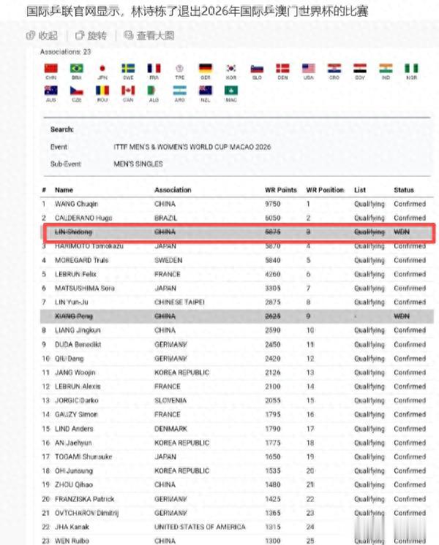The width and height of the screenshot is (439, 545).
Task: Click the Status column header
Action: tap(404, 190)
